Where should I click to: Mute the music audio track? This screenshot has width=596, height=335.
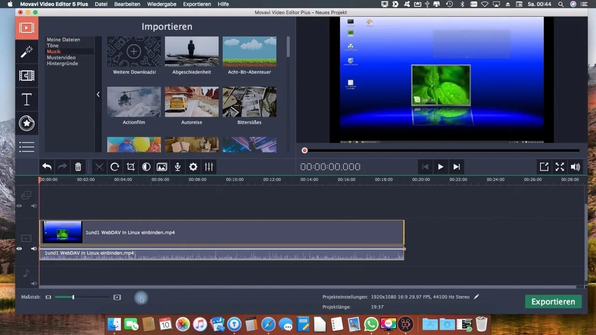pos(34,283)
